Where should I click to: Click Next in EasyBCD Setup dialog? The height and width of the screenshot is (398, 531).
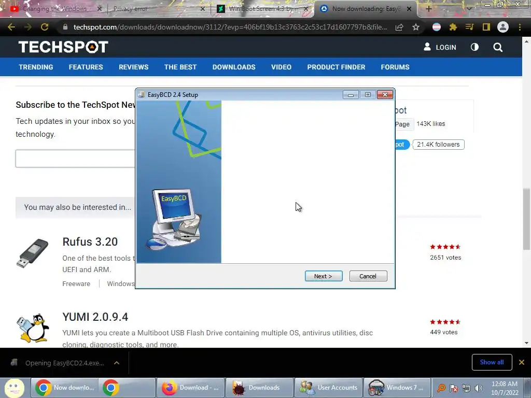[324, 276]
